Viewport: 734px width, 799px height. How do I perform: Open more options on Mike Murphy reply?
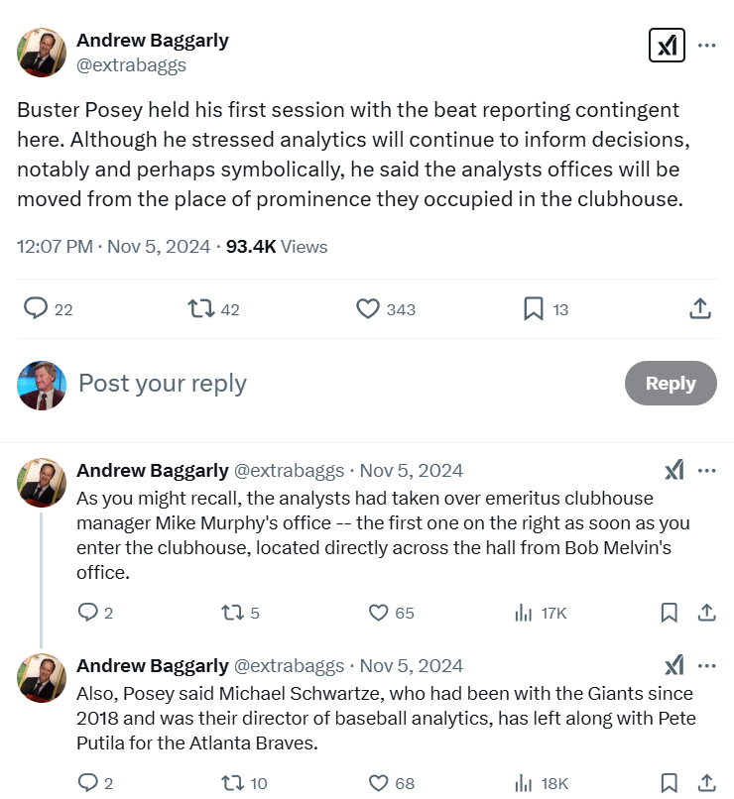pos(707,470)
